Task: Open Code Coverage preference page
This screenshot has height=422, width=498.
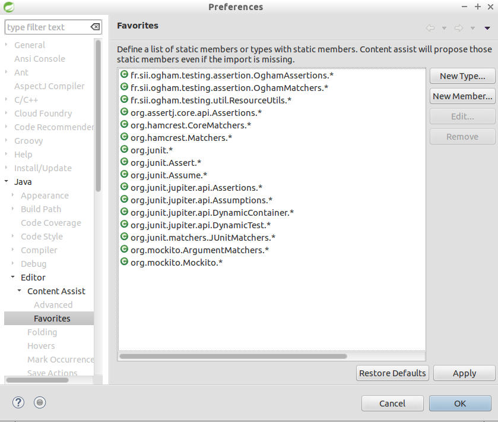Action: tap(51, 223)
